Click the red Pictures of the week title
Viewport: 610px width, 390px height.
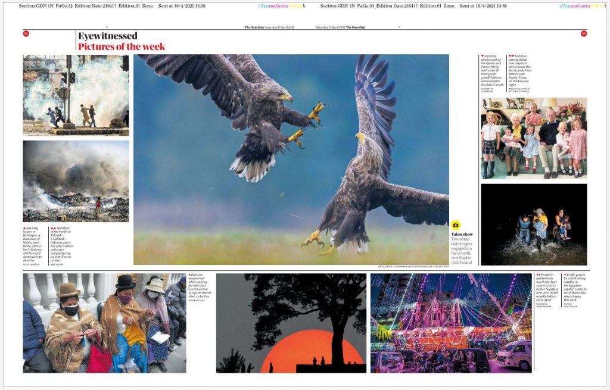click(x=122, y=46)
